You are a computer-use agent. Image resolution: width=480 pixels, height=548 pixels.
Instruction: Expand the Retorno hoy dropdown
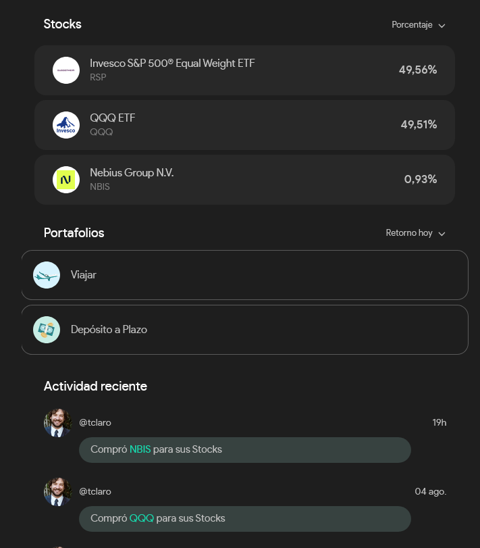tap(415, 232)
